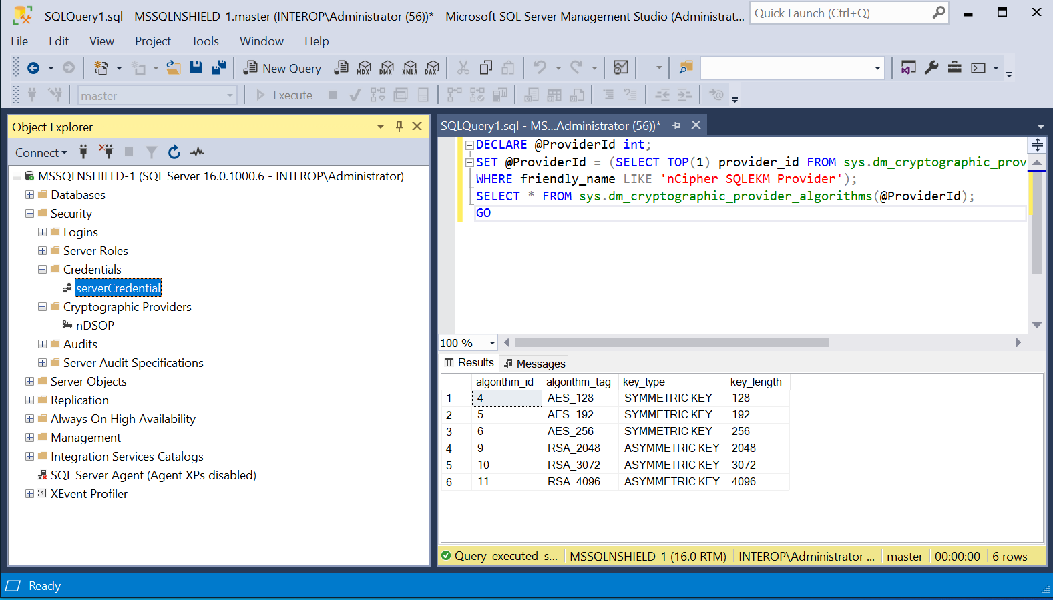Open the command window icon

pyautogui.click(x=978, y=68)
